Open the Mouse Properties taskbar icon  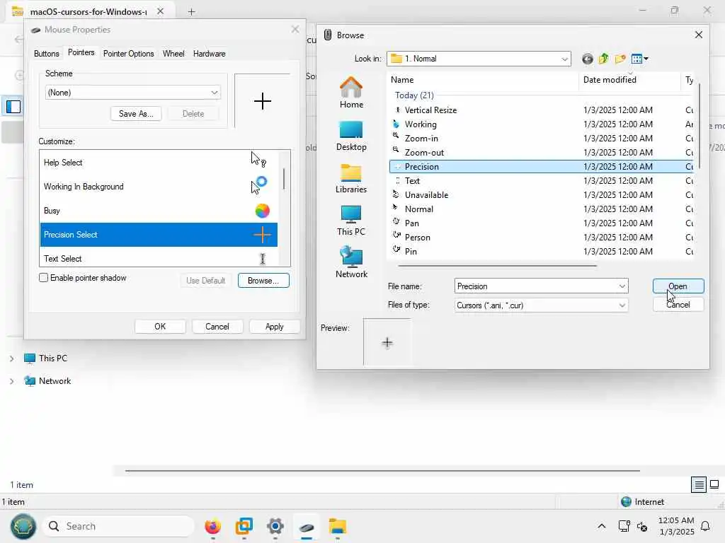pyautogui.click(x=307, y=526)
